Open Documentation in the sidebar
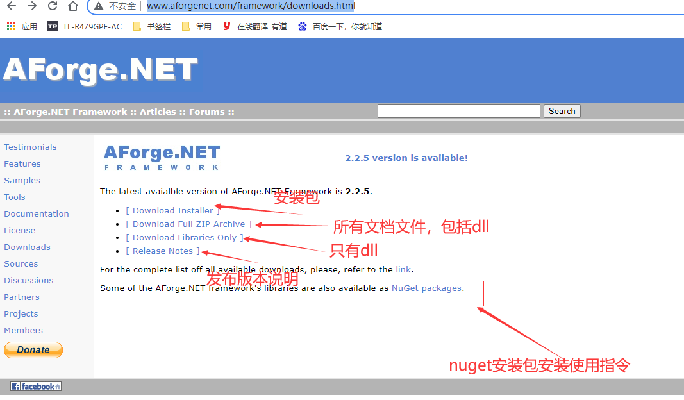The image size is (684, 400). [x=36, y=213]
